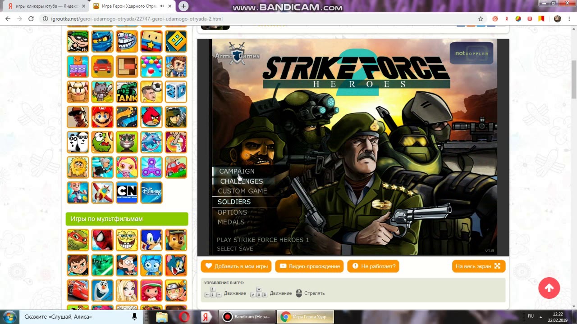Open the slither snake game icon
Viewport: 577px width, 324px height.
pyautogui.click(x=127, y=117)
